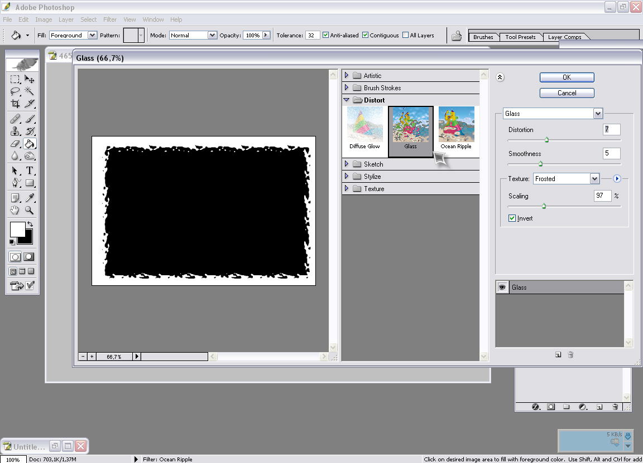Click the OK button
643x463 pixels.
(x=567, y=77)
